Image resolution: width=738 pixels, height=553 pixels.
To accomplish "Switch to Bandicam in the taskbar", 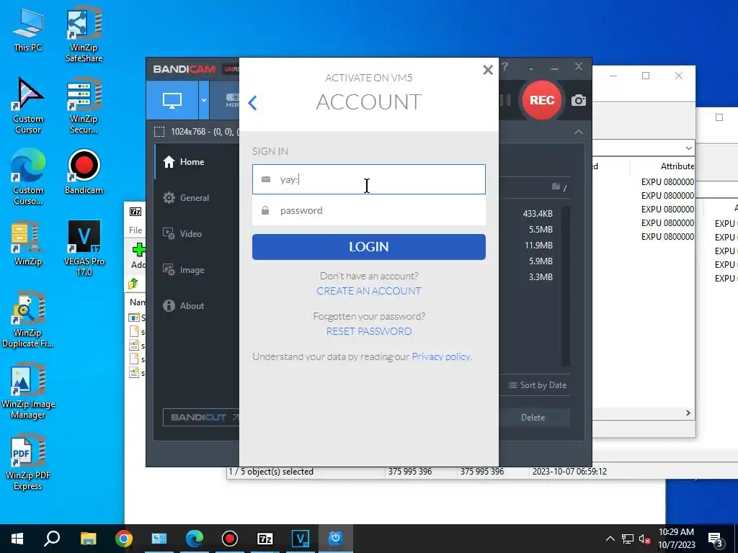I will click(230, 539).
